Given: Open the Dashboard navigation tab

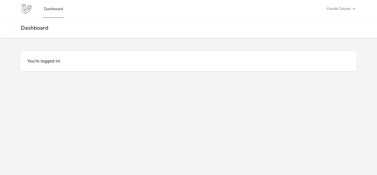Looking at the screenshot, I should [x=53, y=9].
